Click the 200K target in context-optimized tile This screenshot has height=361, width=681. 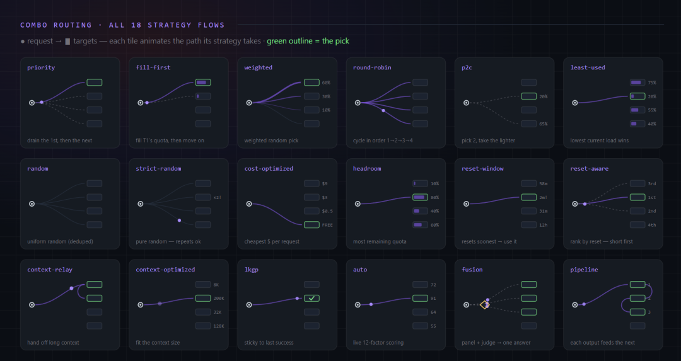coord(203,298)
